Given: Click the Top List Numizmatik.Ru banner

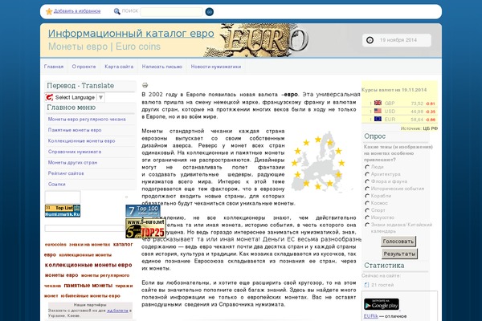Looking at the screenshot, I should [63, 211].
